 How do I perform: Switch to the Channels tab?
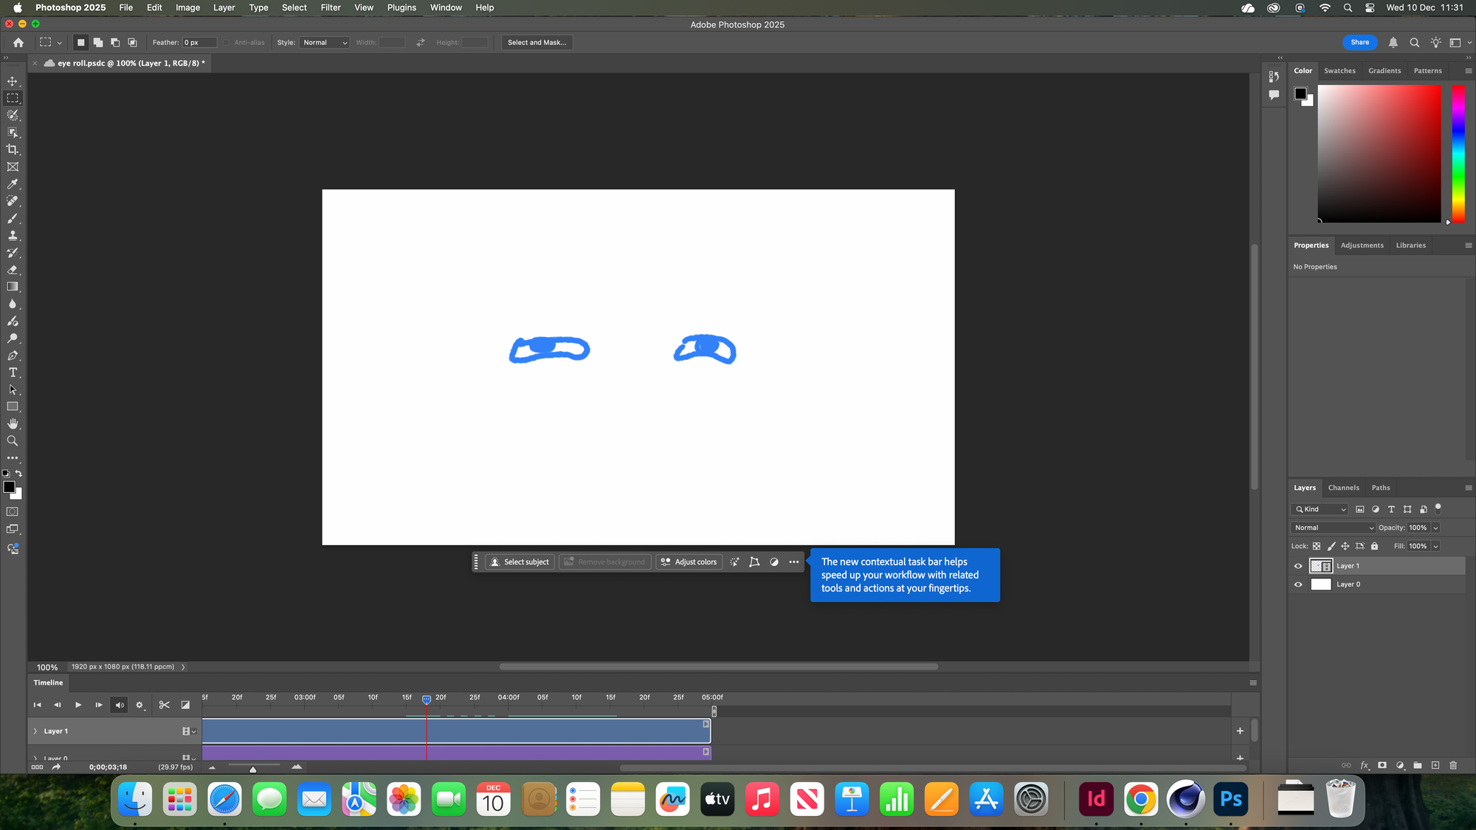1343,488
